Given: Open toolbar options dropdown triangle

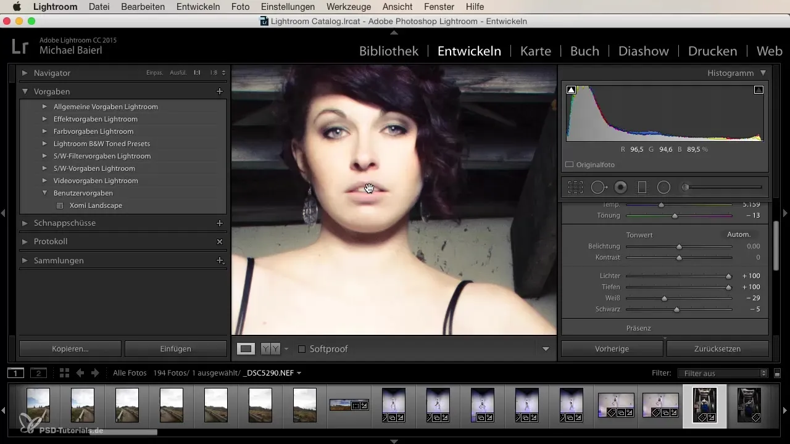Looking at the screenshot, I should tap(546, 349).
